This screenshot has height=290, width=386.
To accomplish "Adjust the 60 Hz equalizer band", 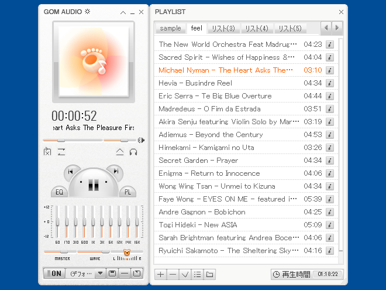I will pos(57,221).
